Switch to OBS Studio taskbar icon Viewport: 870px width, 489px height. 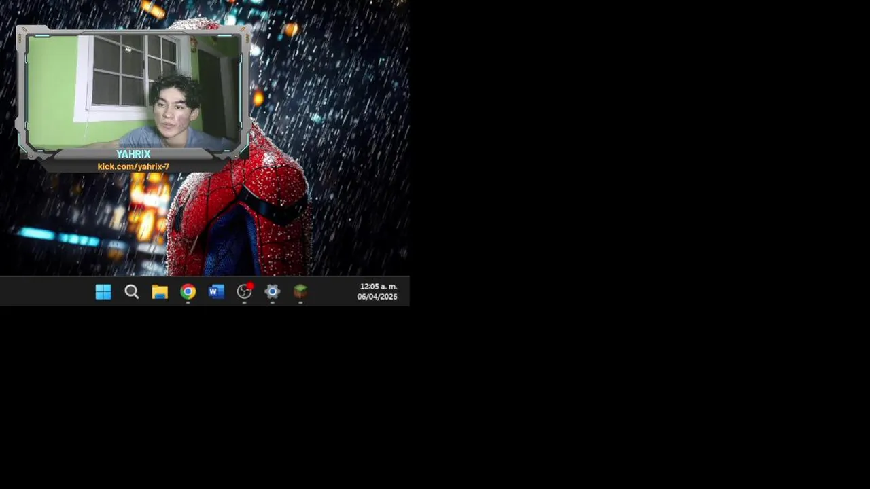pos(245,292)
